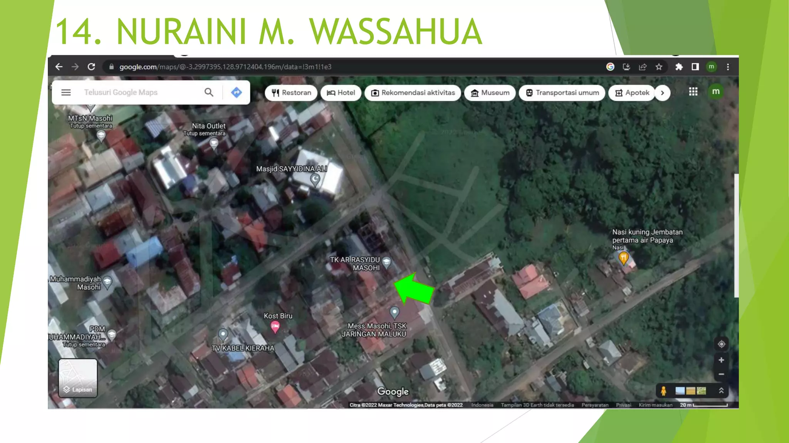Open Chrome three-dot menu

pos(728,67)
